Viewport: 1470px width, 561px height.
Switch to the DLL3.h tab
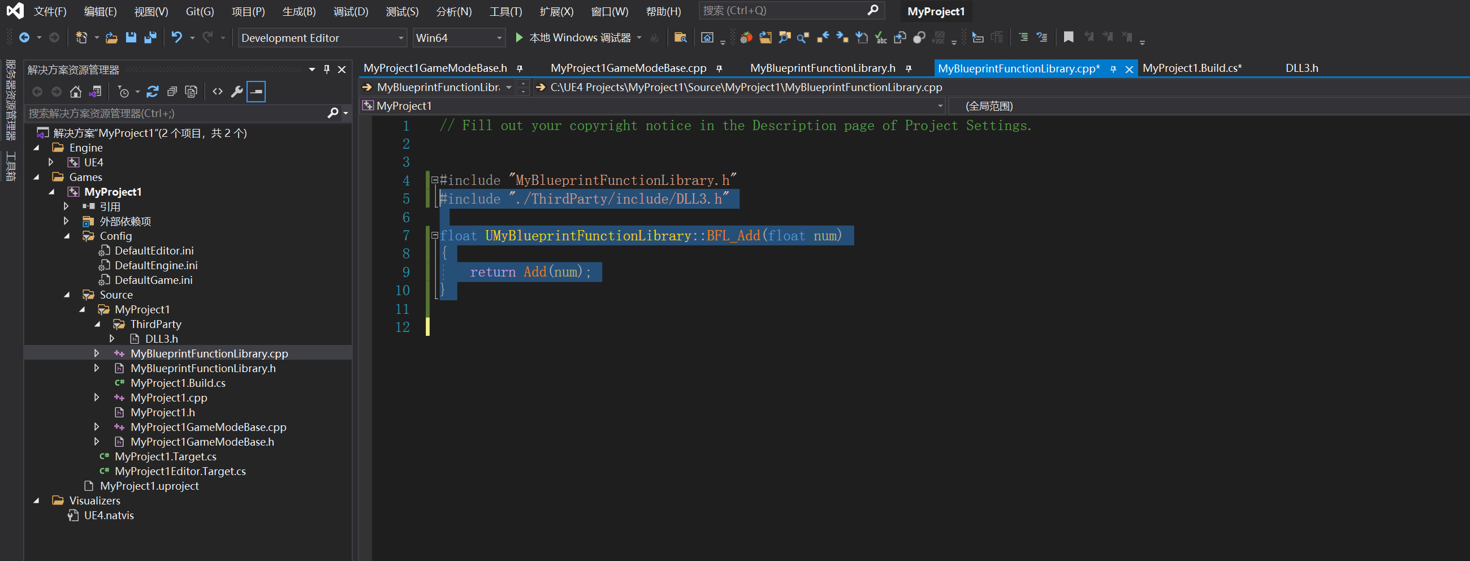tap(1302, 68)
